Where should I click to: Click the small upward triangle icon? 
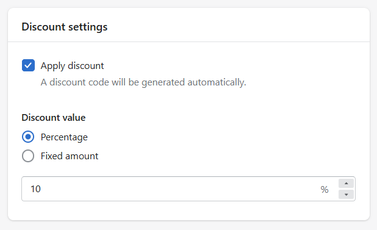(346, 184)
